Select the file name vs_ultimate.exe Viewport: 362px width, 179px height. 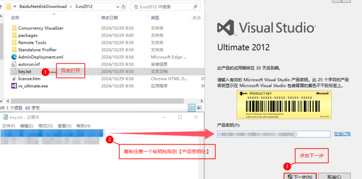33,86
